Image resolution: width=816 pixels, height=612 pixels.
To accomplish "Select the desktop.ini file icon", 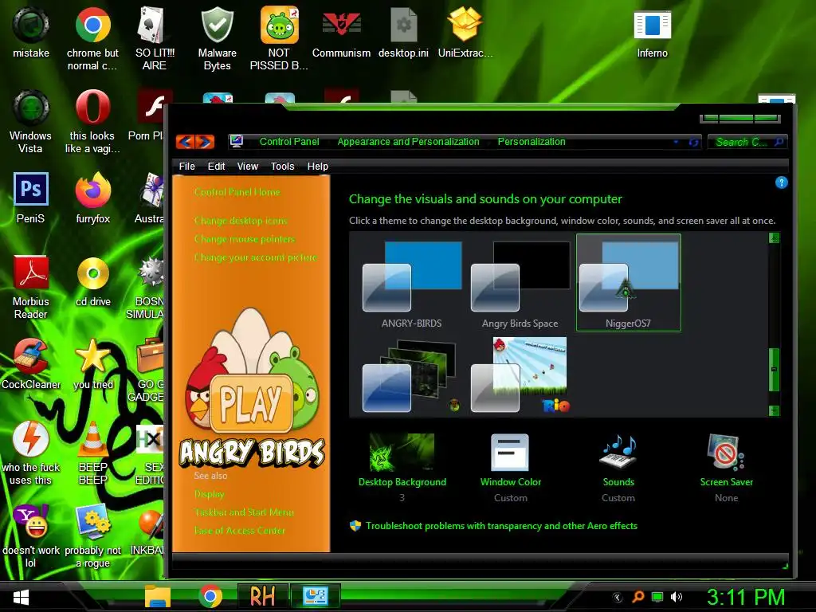I will [404, 25].
